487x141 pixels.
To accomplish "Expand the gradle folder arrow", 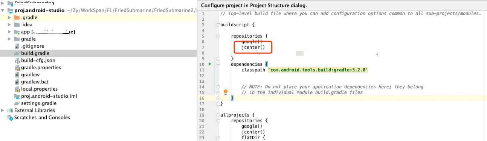I will 10,39.
